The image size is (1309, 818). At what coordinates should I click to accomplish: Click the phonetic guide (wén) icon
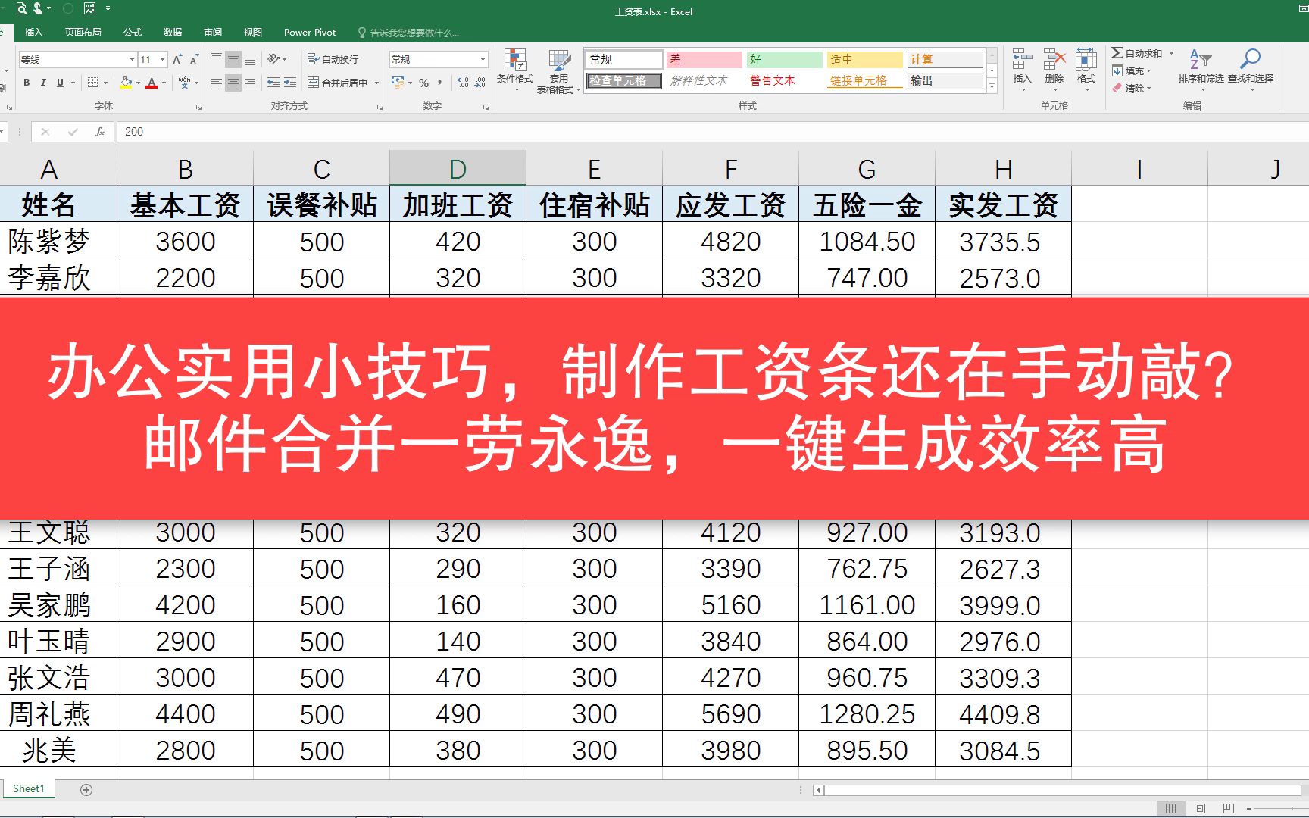[185, 83]
